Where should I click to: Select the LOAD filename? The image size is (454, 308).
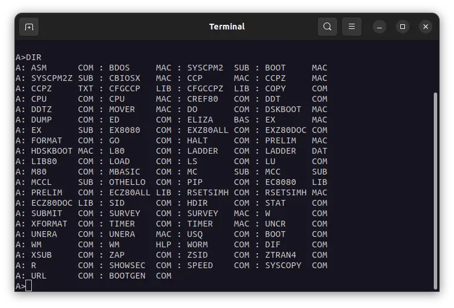[x=120, y=161]
